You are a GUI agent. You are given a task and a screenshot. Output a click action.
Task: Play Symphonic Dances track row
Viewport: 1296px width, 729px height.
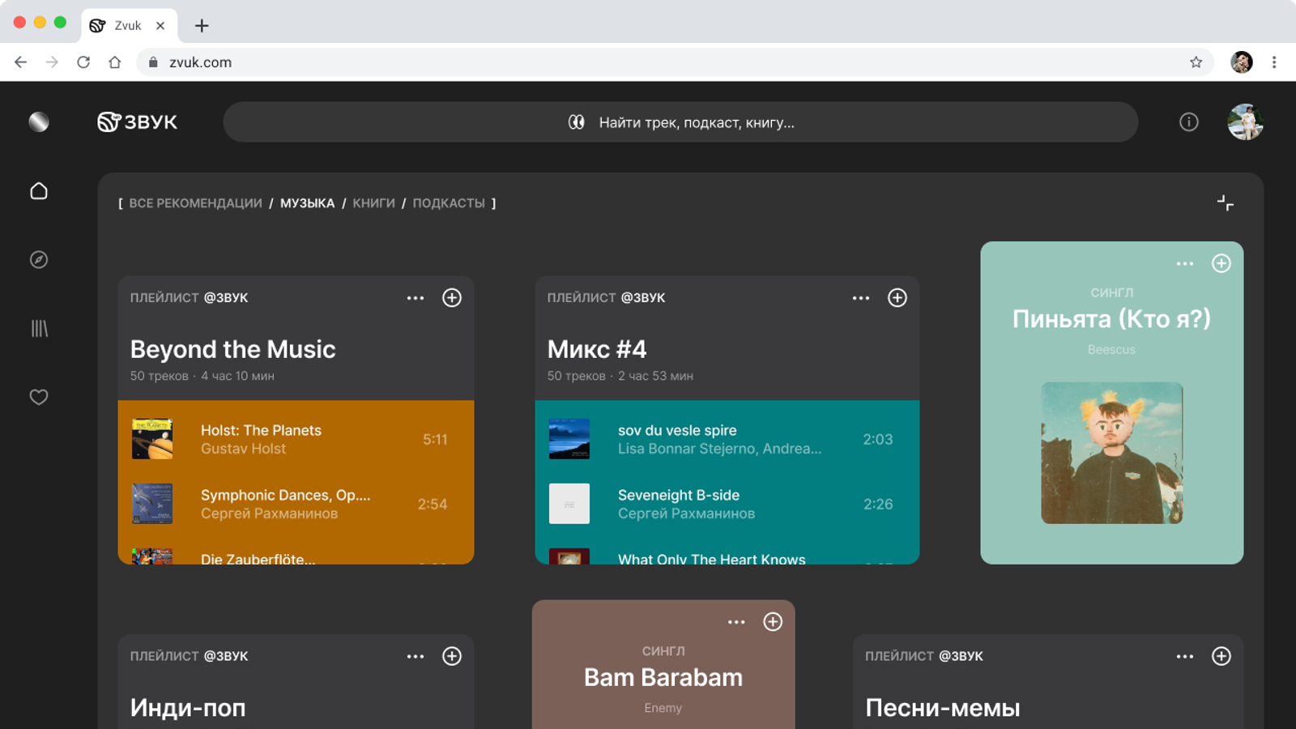point(296,504)
